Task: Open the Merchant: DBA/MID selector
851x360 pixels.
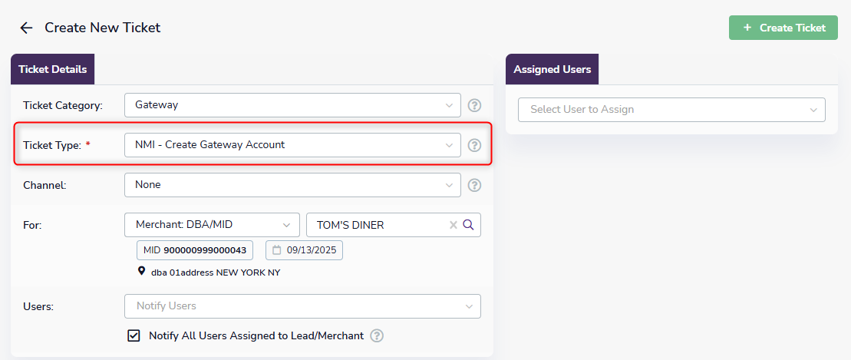Action: click(x=212, y=225)
